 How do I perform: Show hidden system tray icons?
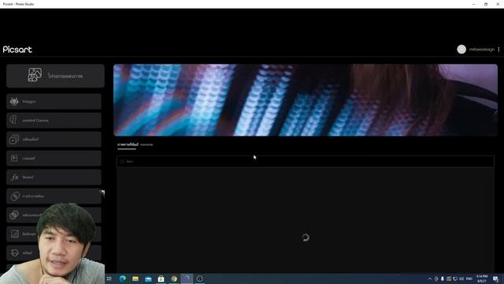pyautogui.click(x=430, y=278)
